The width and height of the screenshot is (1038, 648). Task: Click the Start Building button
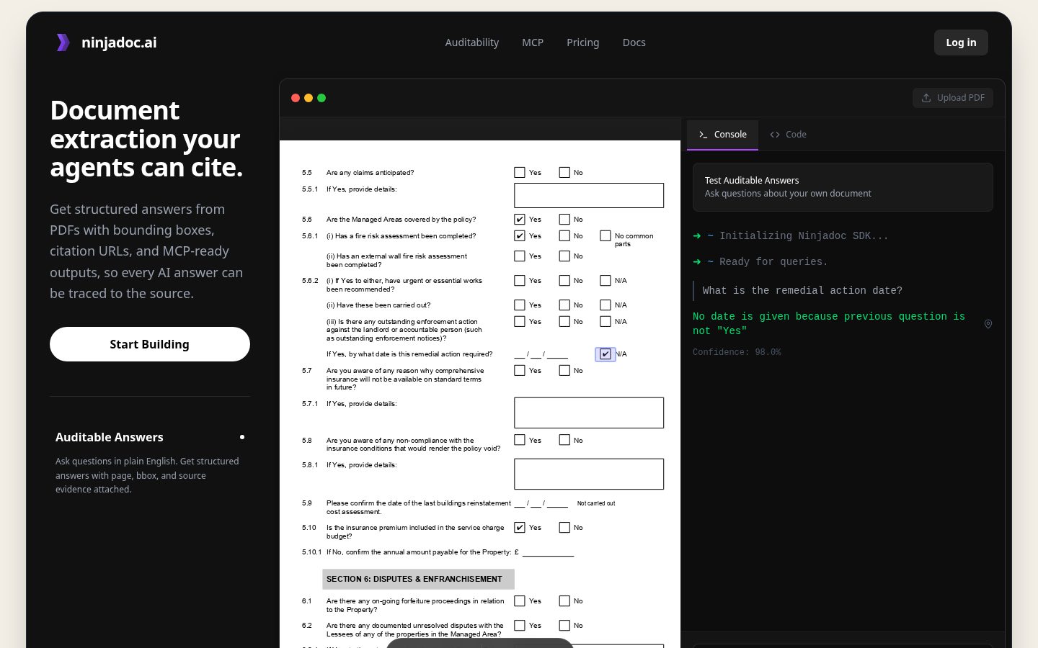pos(150,344)
